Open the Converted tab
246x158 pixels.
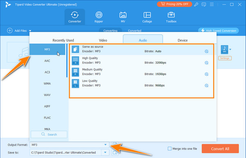pyautogui.click(x=134, y=30)
